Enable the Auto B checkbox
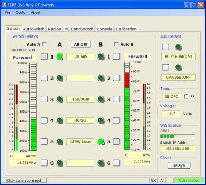 coord(116,44)
